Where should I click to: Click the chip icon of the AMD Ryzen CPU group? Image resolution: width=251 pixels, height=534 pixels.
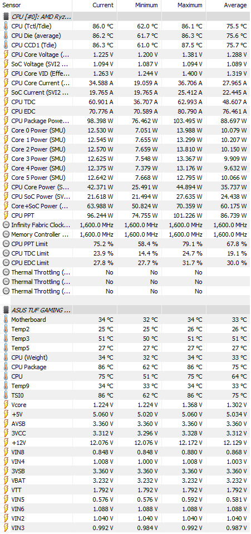pos(6,16)
